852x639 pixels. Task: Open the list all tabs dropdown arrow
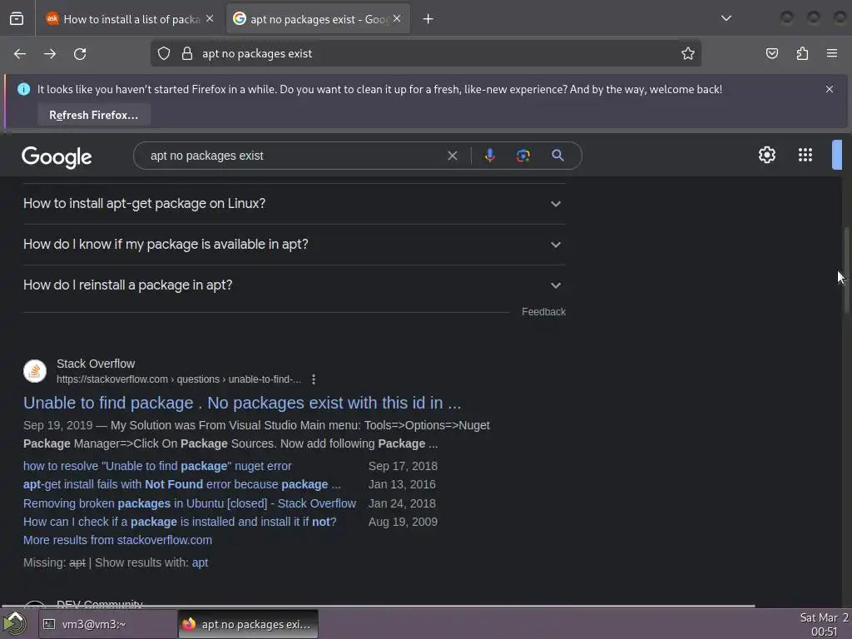(x=726, y=18)
